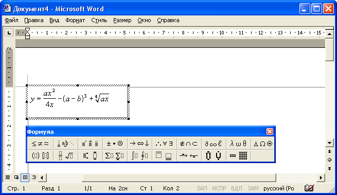Switch to print layout view button
The width and height of the screenshot is (337, 195).
click(25, 178)
